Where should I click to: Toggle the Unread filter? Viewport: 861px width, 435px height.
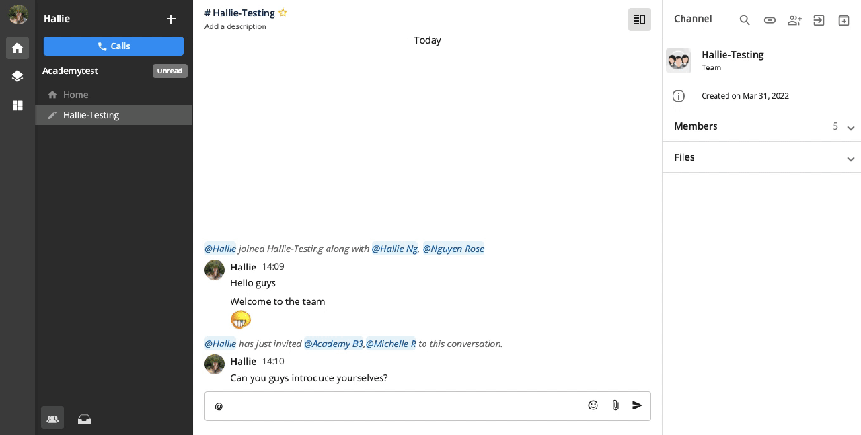(170, 71)
